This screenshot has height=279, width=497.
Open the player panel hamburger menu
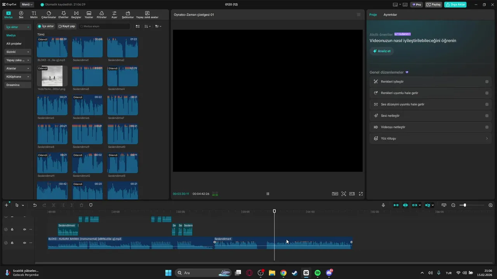click(x=359, y=15)
